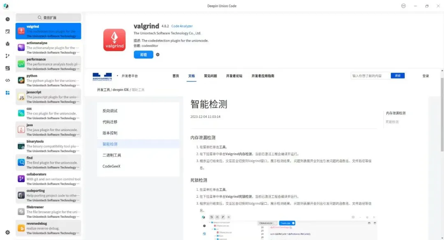This screenshot has height=240, width=444.
Task: Open the 首页 nav tab
Action: 176,76
